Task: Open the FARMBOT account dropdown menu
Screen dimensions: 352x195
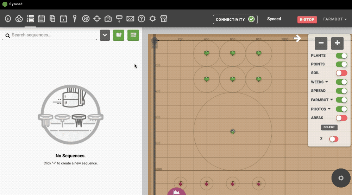Action: coord(335,19)
